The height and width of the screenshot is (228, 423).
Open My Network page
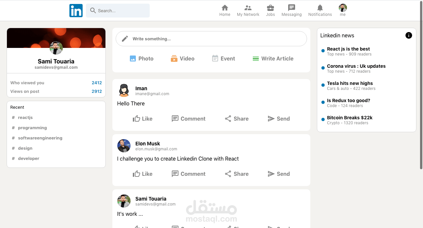pyautogui.click(x=248, y=11)
